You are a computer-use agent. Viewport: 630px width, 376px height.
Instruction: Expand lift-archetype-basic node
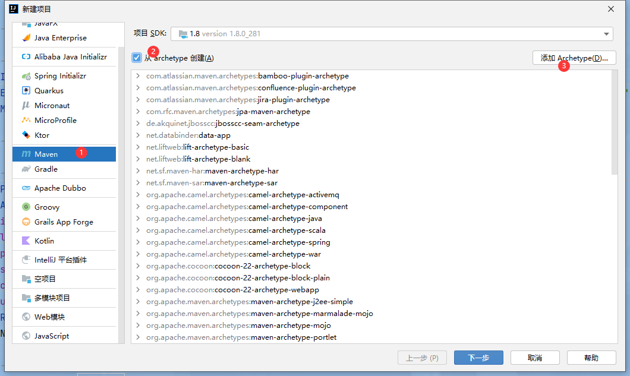tap(138, 147)
